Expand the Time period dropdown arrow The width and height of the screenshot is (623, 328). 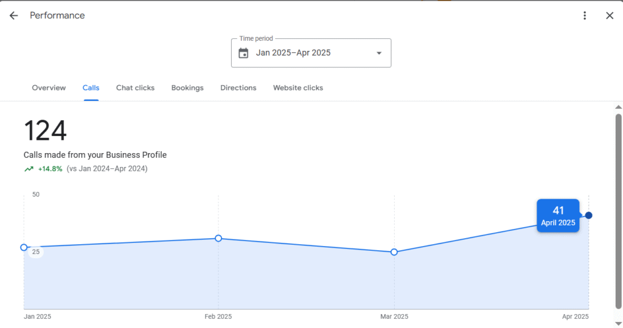coord(379,53)
